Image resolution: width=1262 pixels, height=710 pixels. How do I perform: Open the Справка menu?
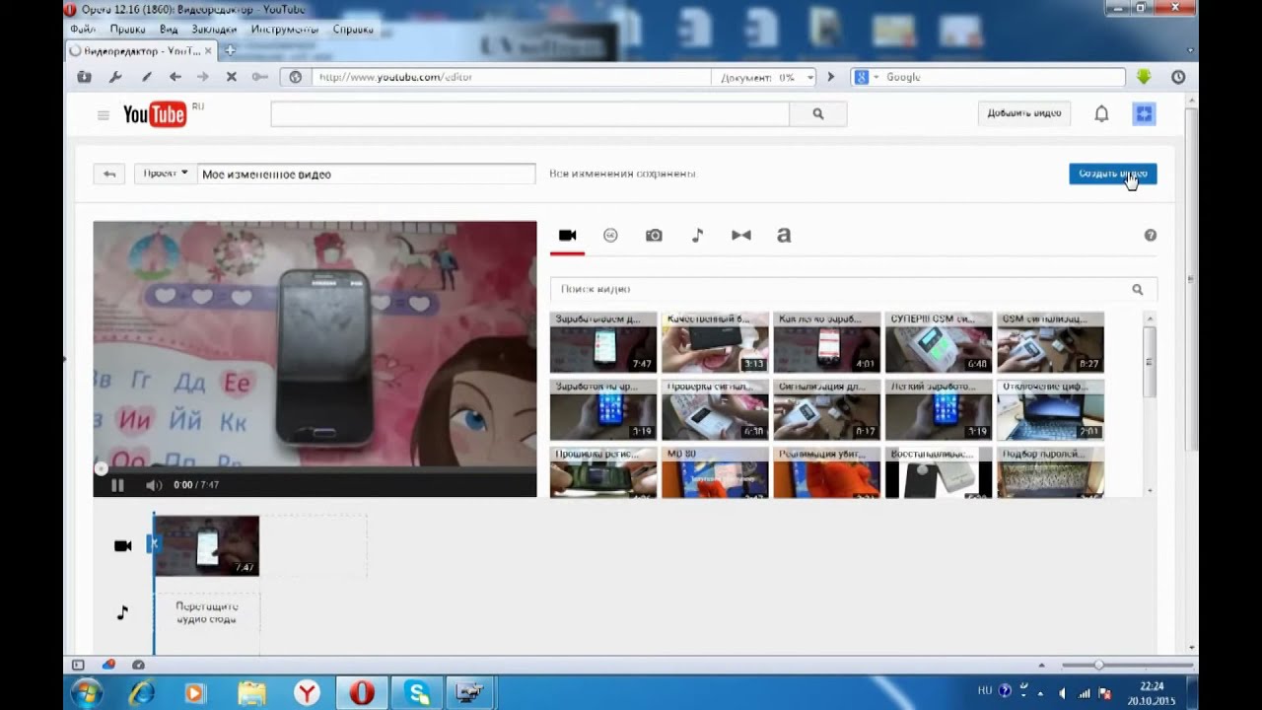(x=353, y=30)
